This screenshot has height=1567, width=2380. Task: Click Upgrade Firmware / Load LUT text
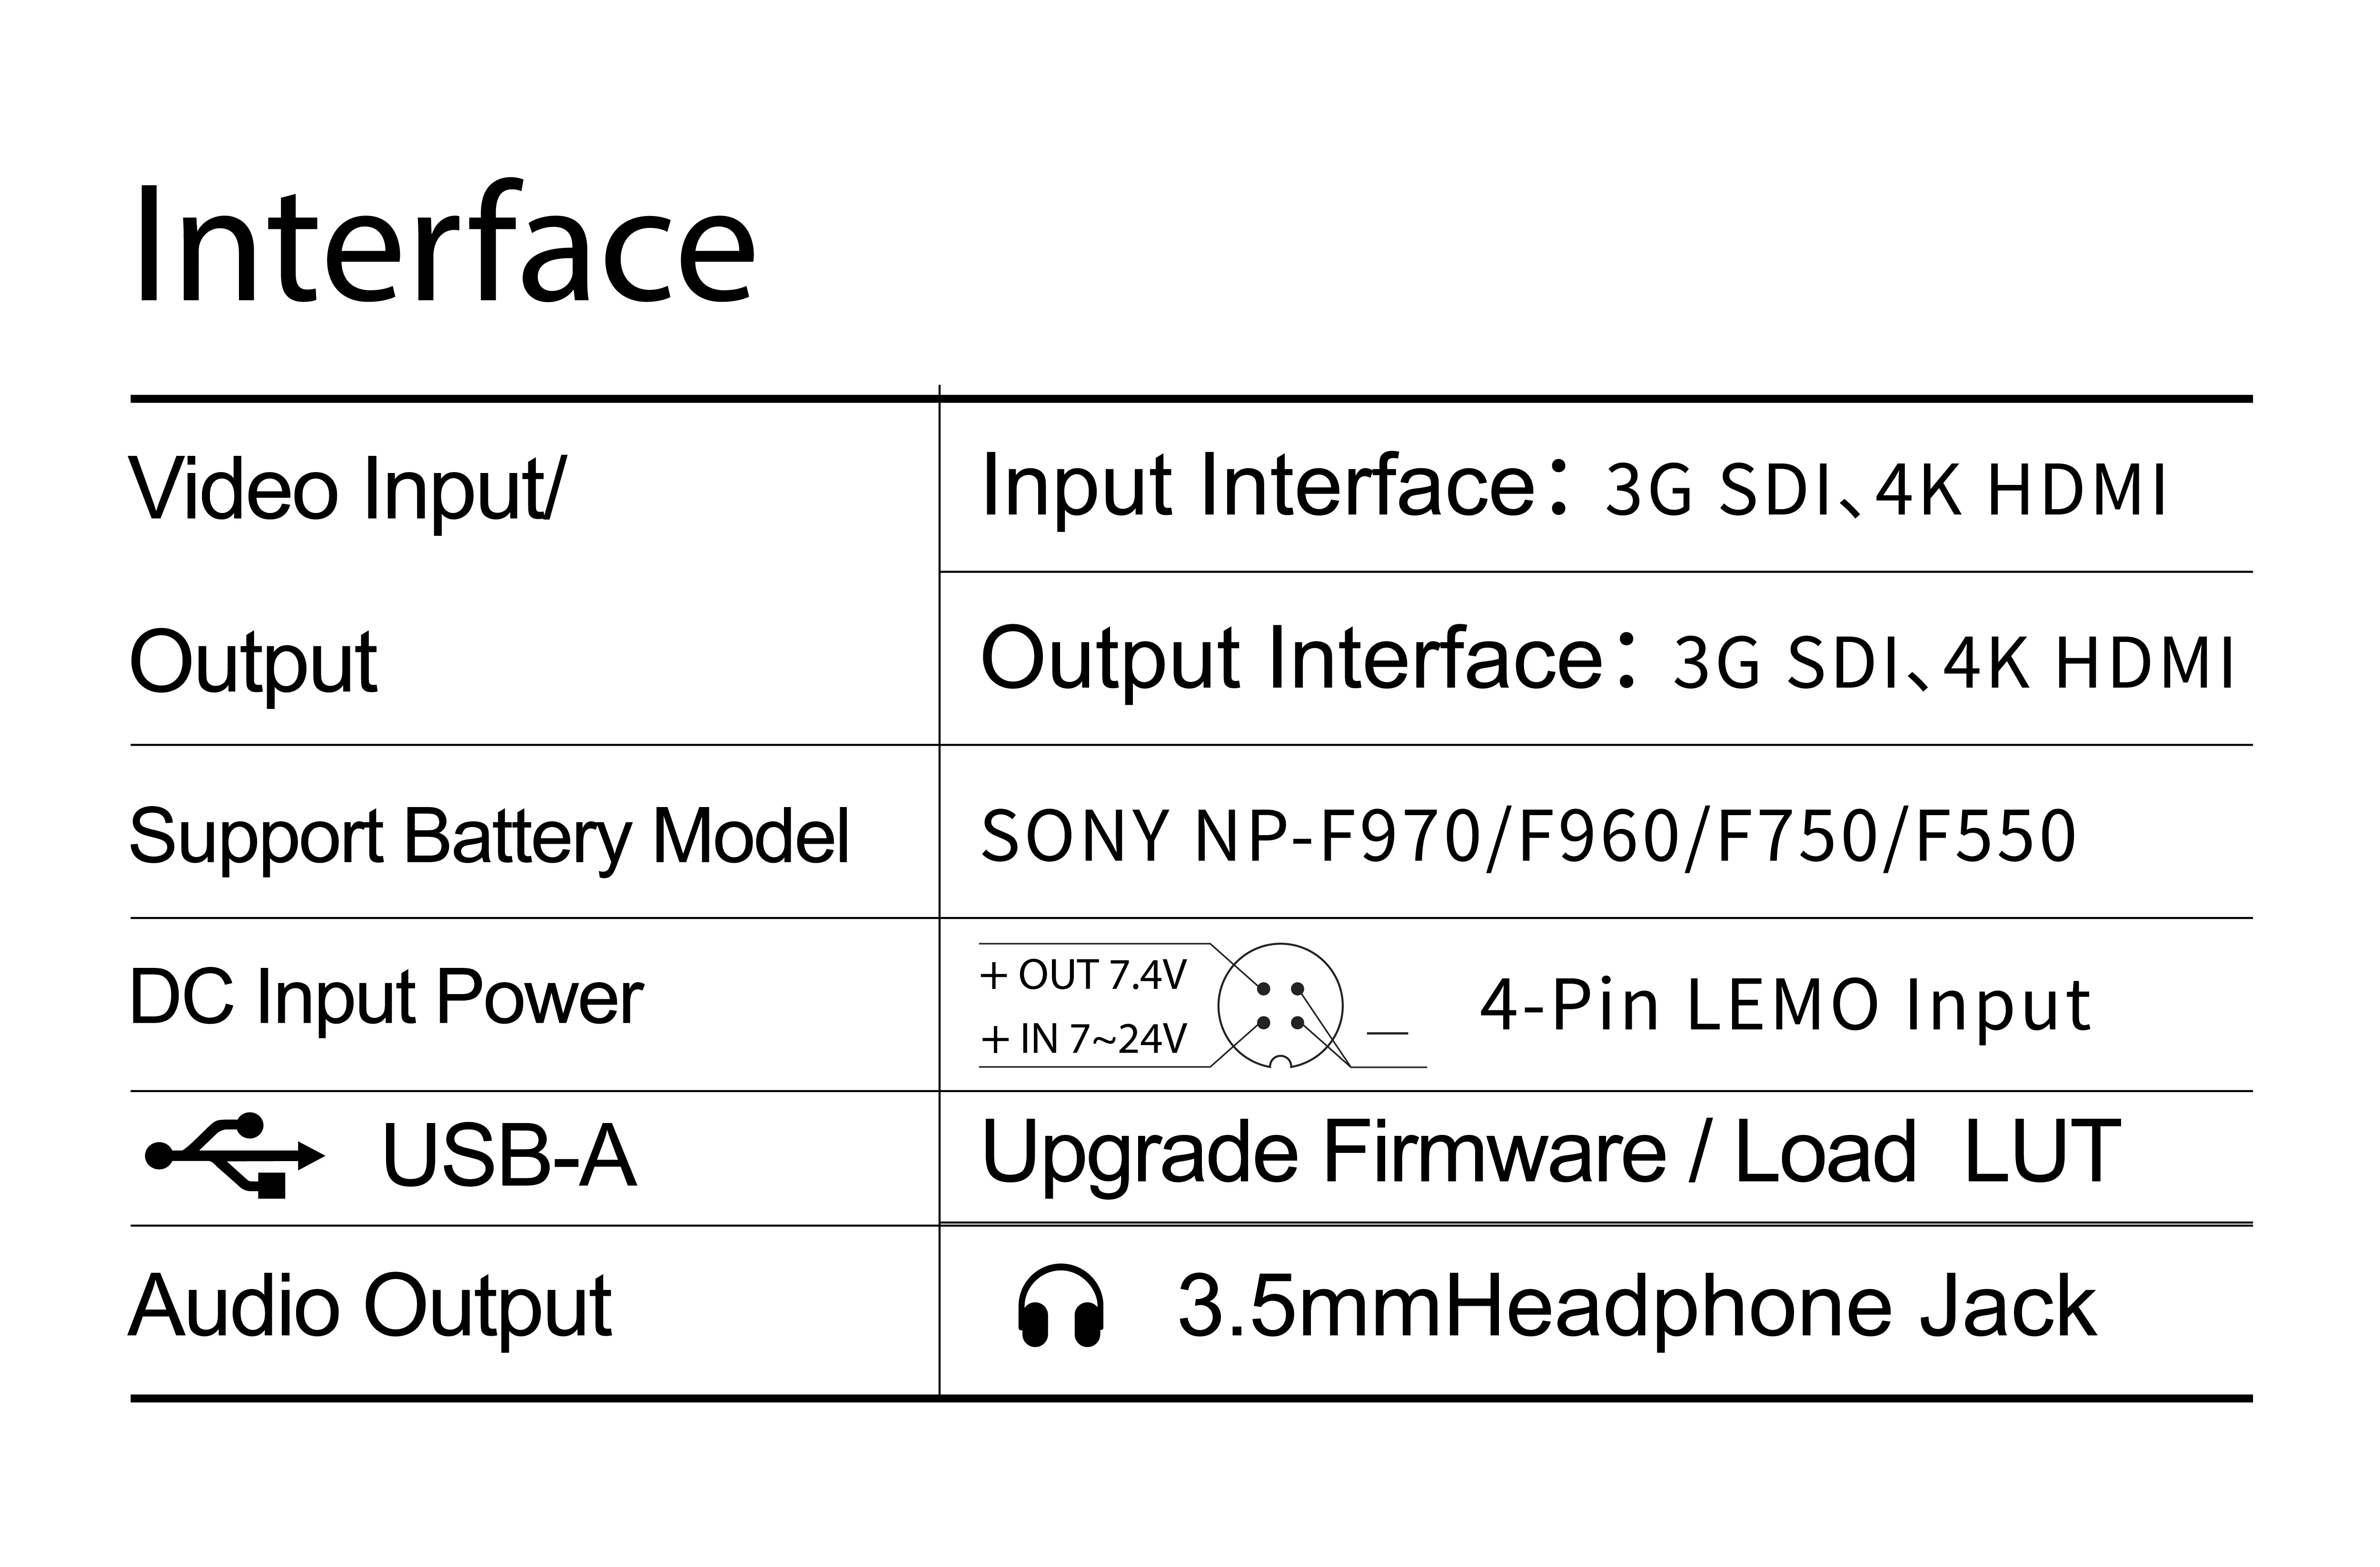1550,1152
